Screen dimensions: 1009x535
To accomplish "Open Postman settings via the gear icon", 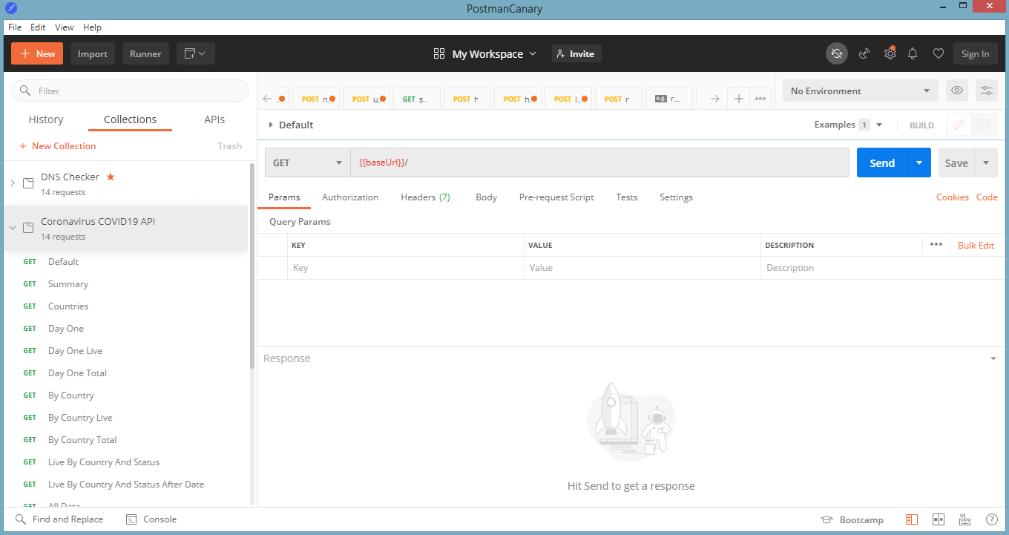I will (890, 53).
